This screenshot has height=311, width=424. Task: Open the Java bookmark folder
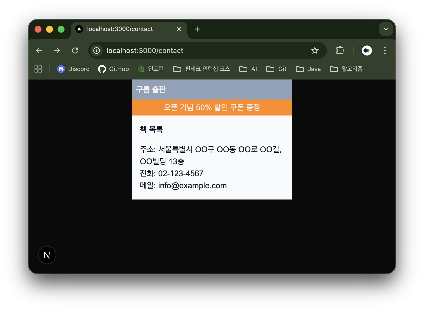click(308, 69)
